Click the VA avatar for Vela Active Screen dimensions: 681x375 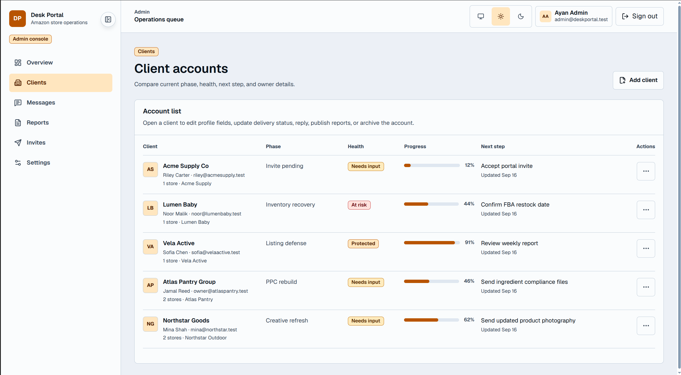(150, 247)
